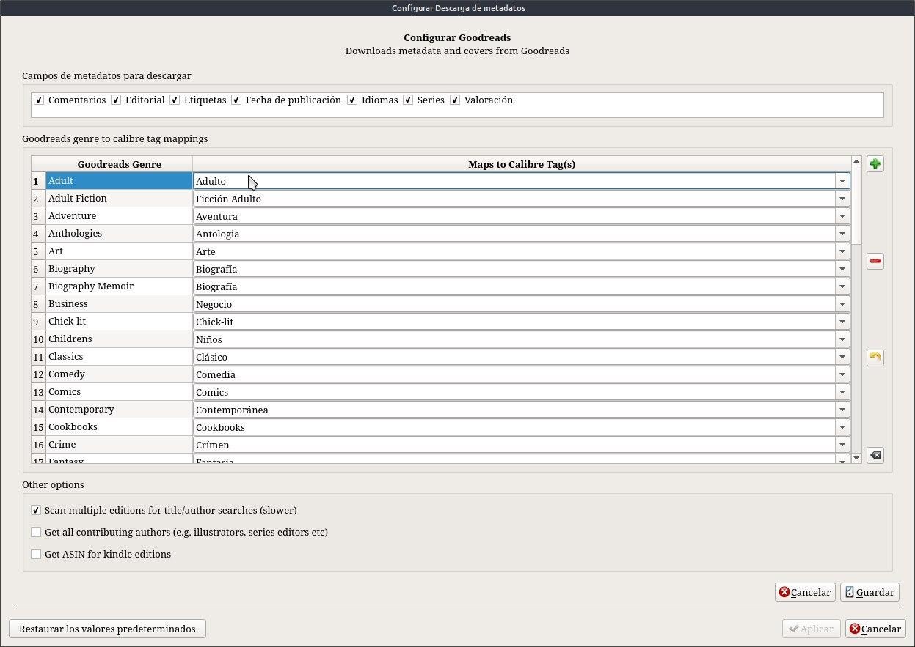Click the Guardar button
This screenshot has width=915, height=647.
click(x=870, y=592)
